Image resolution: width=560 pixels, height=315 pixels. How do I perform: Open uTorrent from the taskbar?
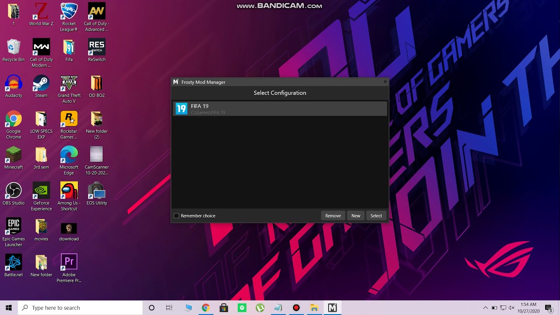(x=260, y=308)
